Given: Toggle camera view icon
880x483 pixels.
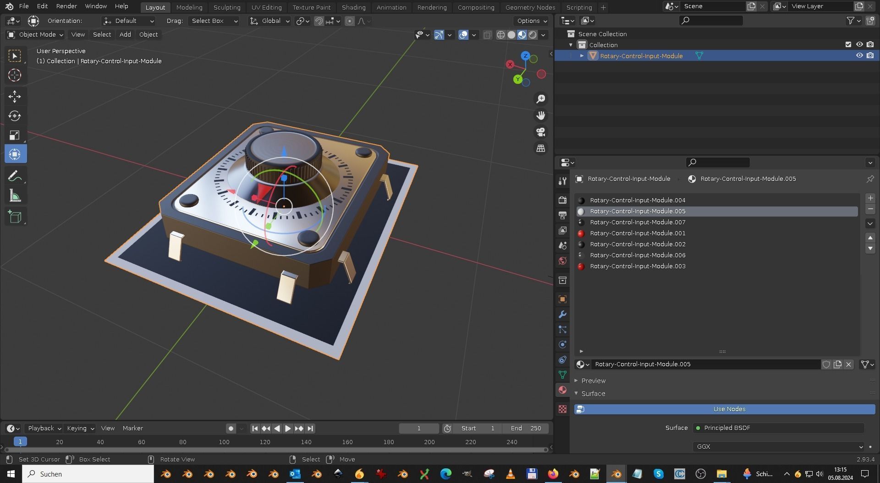Looking at the screenshot, I should tap(541, 132).
